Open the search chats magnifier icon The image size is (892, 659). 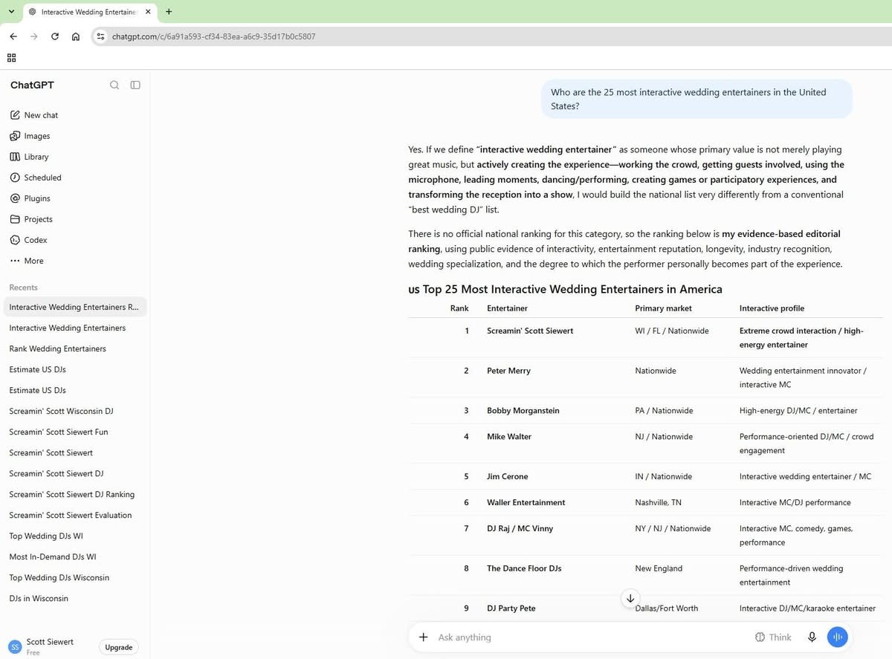coord(114,85)
